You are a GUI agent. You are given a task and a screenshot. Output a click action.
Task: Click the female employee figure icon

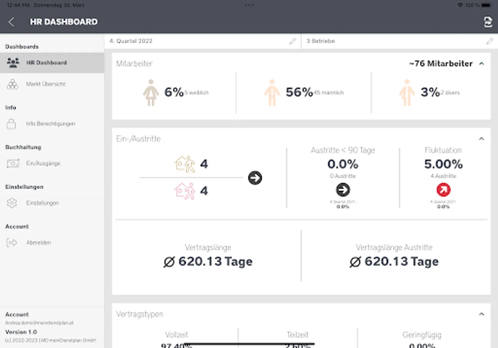point(151,93)
